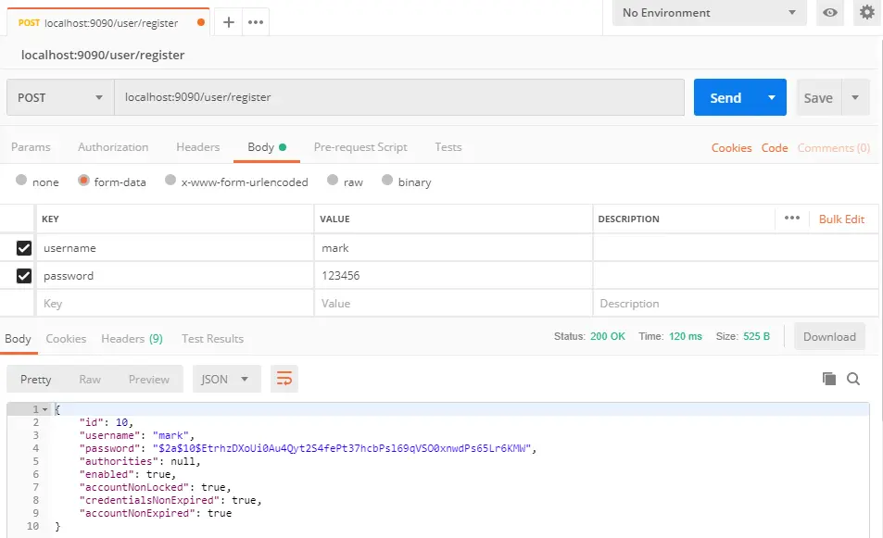The width and height of the screenshot is (883, 538).
Task: Click the blue Send button
Action: tap(725, 97)
